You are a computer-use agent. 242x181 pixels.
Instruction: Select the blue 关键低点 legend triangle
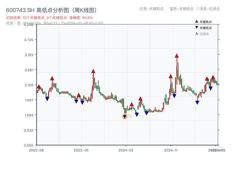coord(196,27)
